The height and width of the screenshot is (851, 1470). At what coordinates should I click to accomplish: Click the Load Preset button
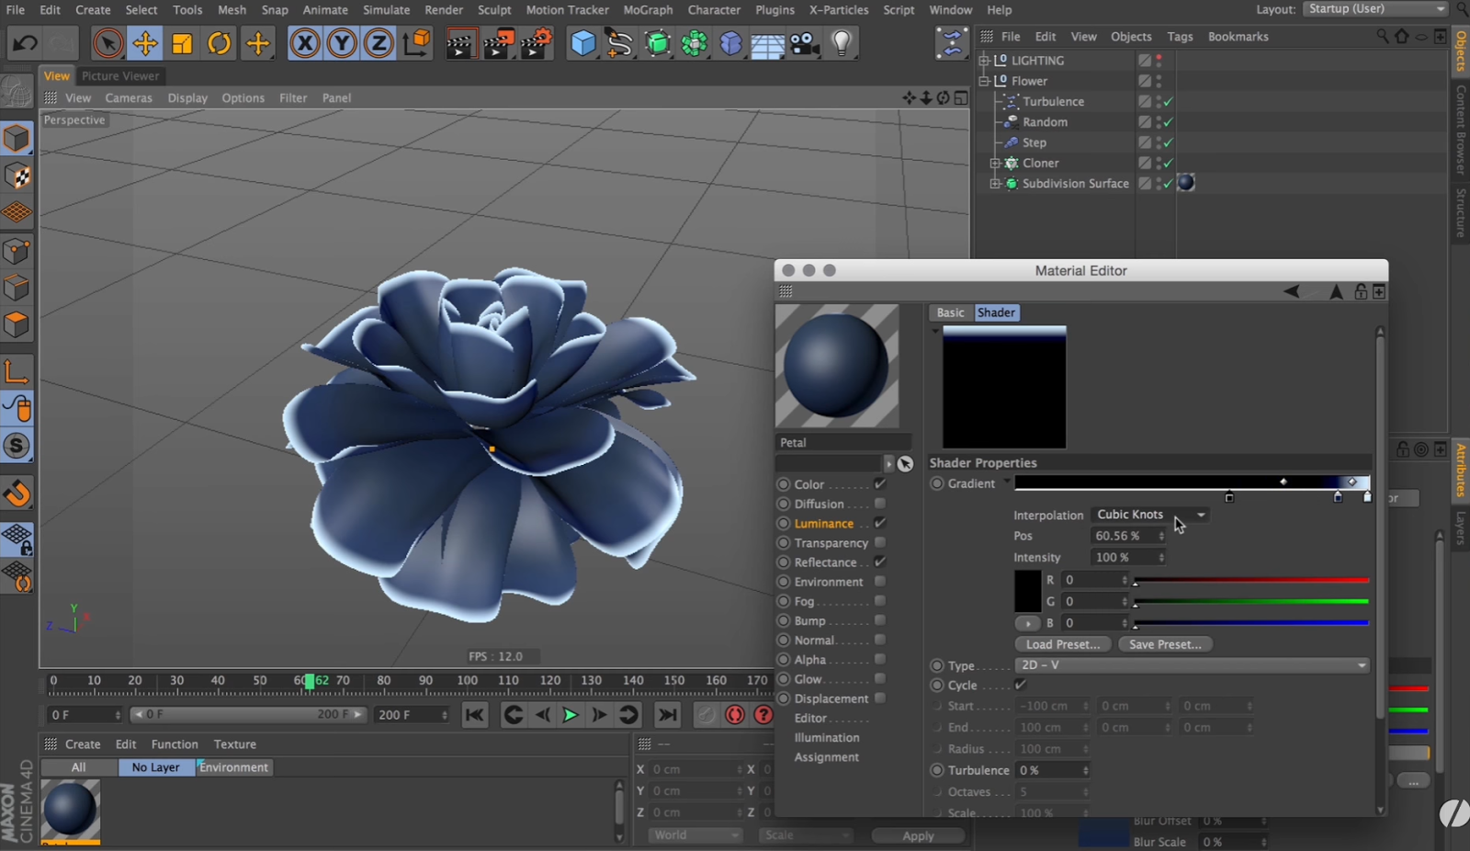(1062, 644)
